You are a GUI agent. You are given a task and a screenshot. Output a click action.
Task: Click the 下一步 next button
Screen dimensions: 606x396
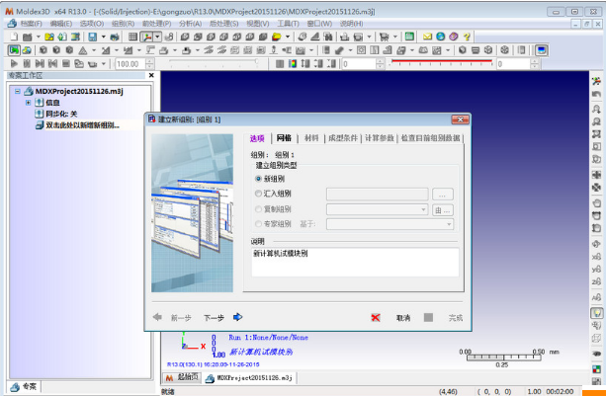[x=222, y=317]
